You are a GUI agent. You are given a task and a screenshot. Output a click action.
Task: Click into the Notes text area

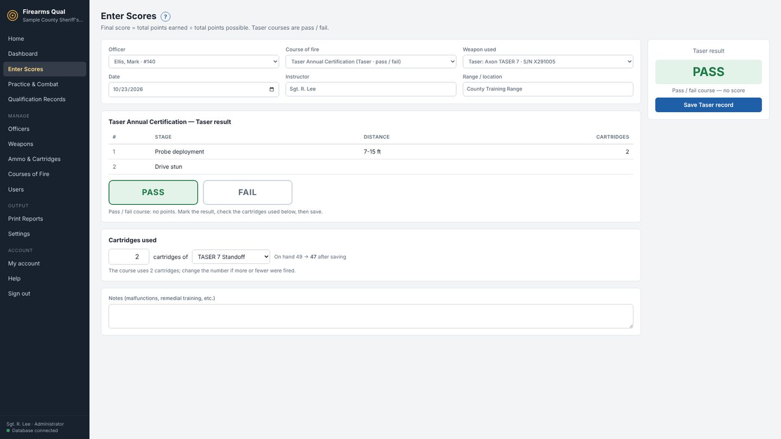pos(371,316)
